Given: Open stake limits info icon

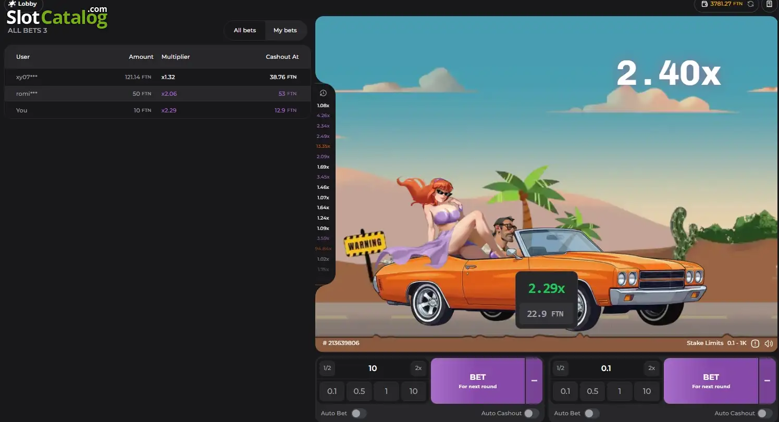Looking at the screenshot, I should (755, 343).
